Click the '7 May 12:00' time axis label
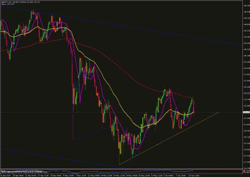Screen dimensions: 250x177 click(80, 176)
